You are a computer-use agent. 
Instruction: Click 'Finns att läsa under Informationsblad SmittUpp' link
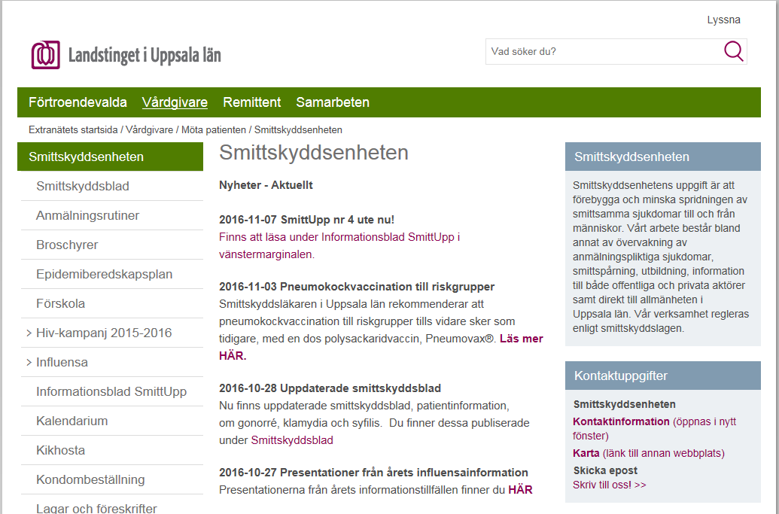tap(339, 245)
